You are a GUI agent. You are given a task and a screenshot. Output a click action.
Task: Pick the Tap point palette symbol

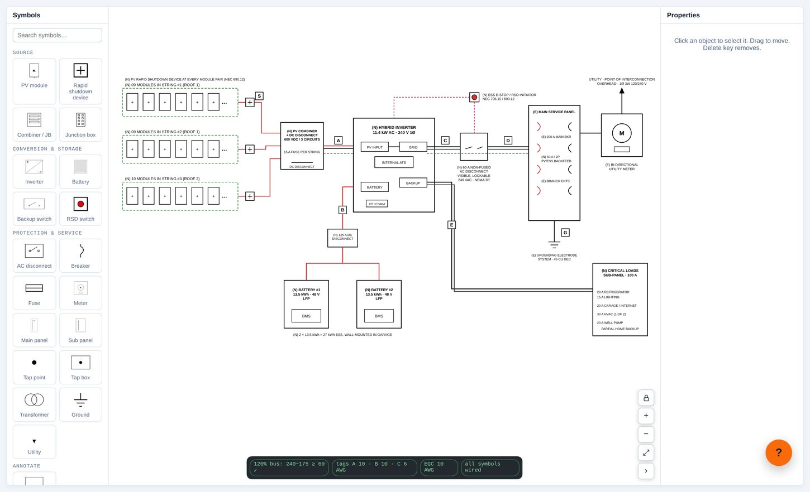click(34, 368)
